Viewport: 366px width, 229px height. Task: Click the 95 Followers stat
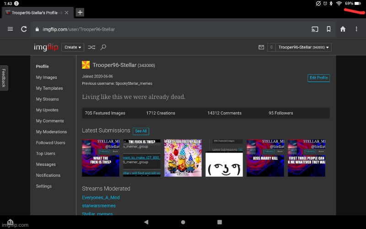coord(281,113)
